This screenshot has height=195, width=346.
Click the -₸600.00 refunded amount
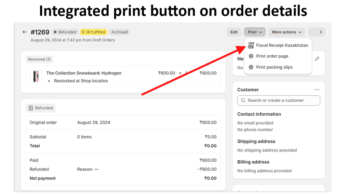click(207, 169)
